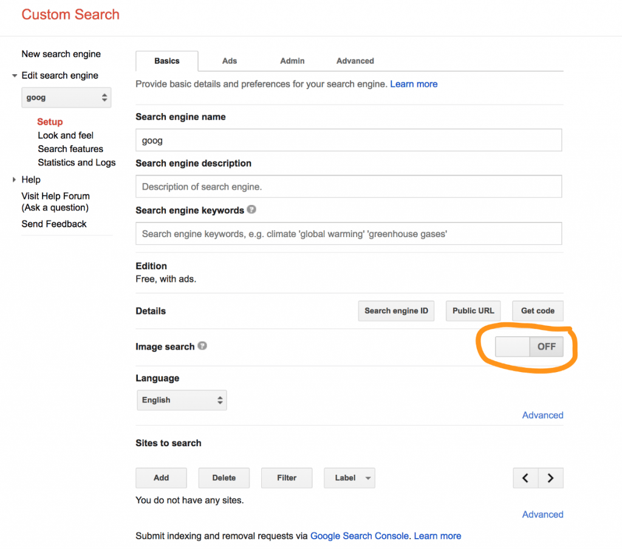Open the Advanced tab
Image resolution: width=622 pixels, height=549 pixels.
[x=355, y=61]
